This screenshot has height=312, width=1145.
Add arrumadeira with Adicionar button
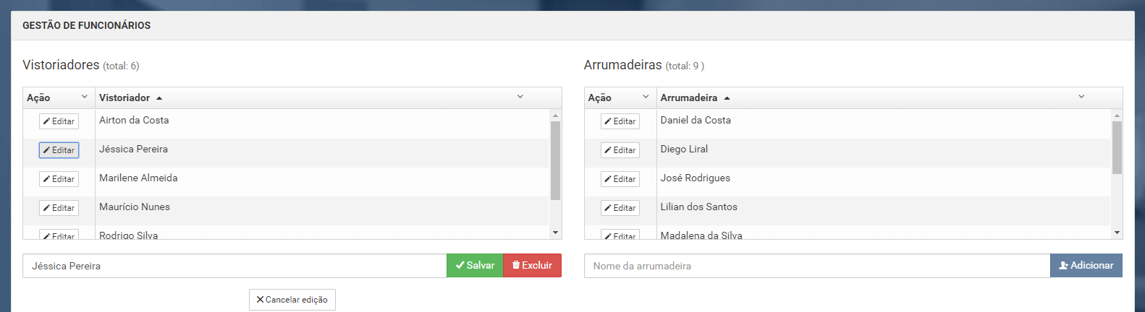[x=1086, y=266]
